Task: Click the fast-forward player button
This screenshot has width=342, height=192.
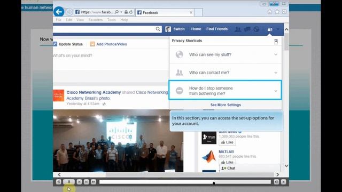Action: click(94, 182)
